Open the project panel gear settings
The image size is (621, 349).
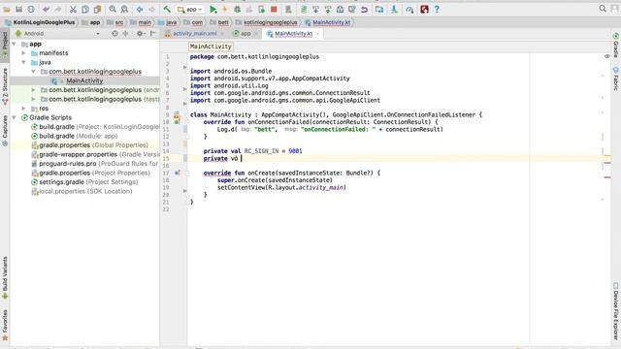[140, 34]
